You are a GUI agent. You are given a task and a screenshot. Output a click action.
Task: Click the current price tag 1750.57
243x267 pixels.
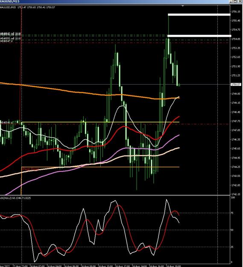pos(236,85)
